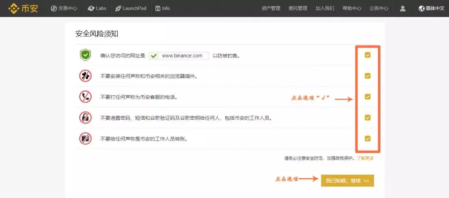Toggle checkbox for password disclosure warning

click(368, 118)
